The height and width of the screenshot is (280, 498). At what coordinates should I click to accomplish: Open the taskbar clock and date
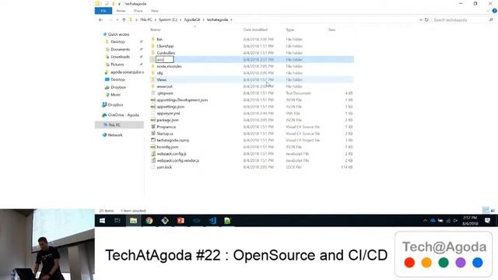(470, 221)
